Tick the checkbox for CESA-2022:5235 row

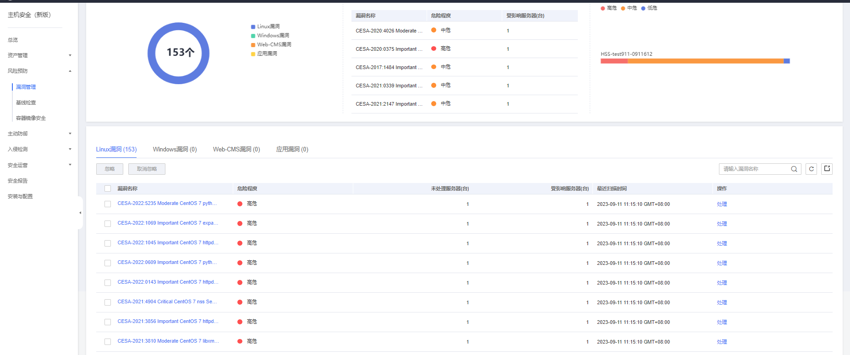108,204
